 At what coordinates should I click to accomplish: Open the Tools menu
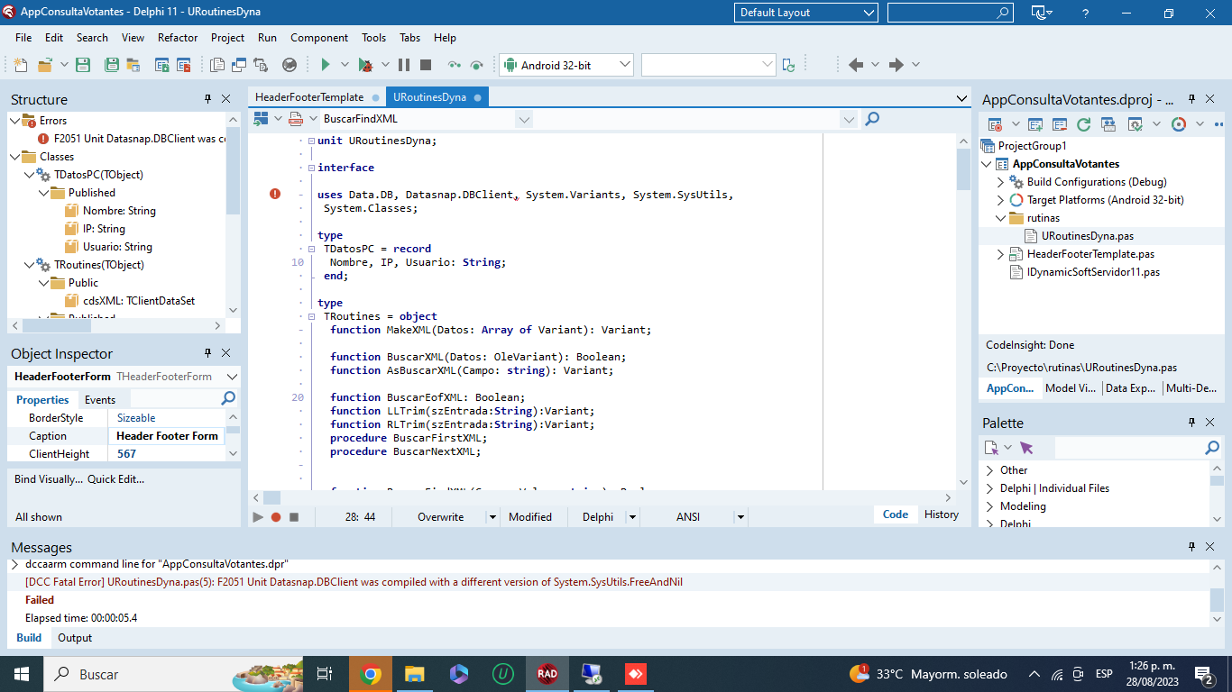[x=374, y=38]
